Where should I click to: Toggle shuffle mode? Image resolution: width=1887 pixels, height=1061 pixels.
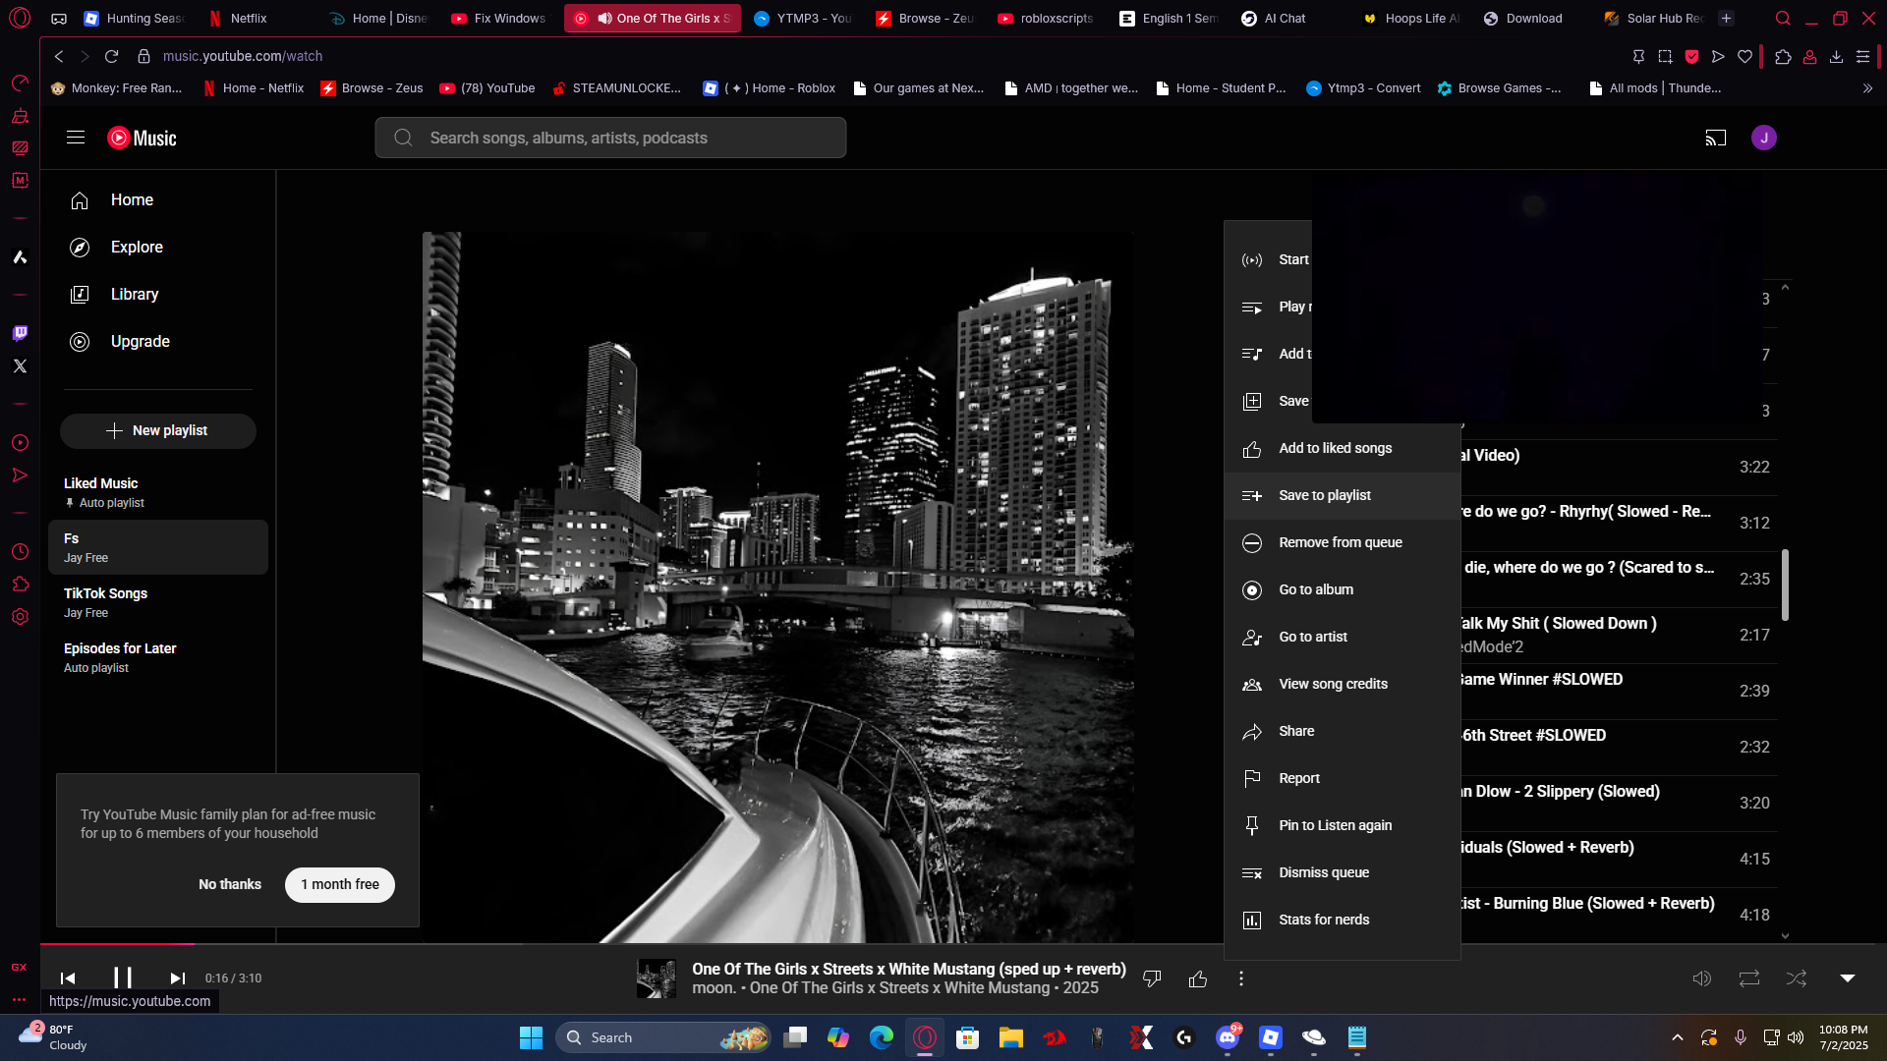1797,978
